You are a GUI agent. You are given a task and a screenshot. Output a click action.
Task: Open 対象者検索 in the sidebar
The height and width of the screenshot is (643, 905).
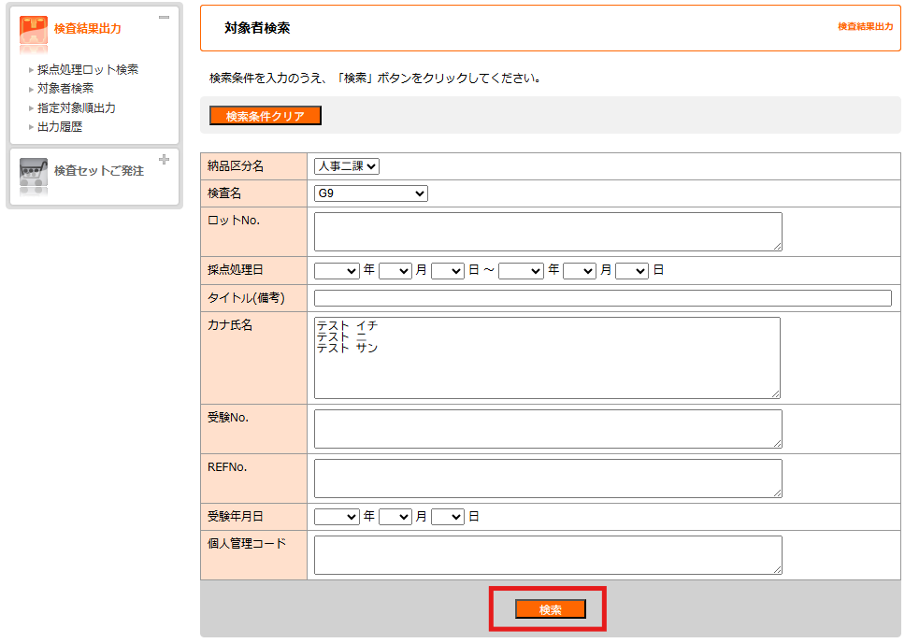(x=65, y=89)
